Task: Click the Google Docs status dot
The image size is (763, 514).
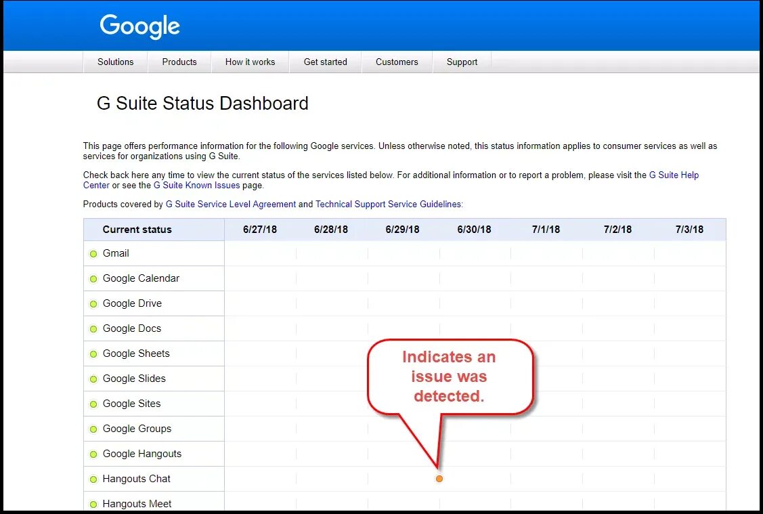Action: [x=94, y=328]
